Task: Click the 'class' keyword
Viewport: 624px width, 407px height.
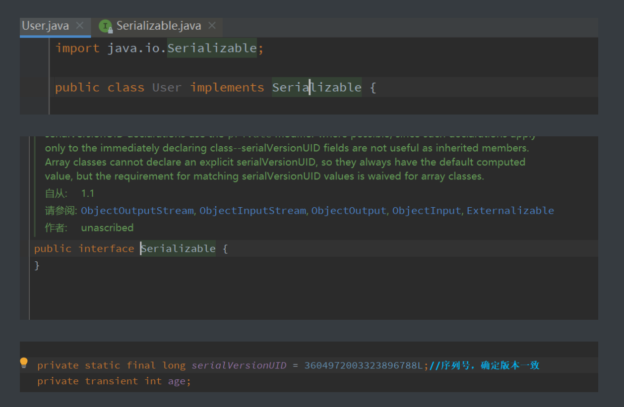Action: [x=126, y=88]
